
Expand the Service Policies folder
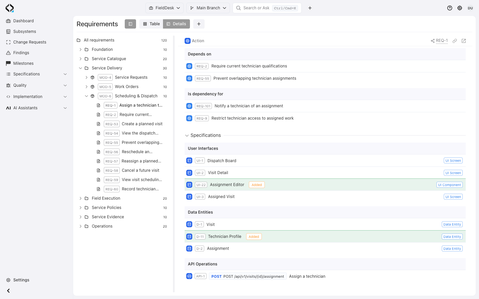click(80, 208)
